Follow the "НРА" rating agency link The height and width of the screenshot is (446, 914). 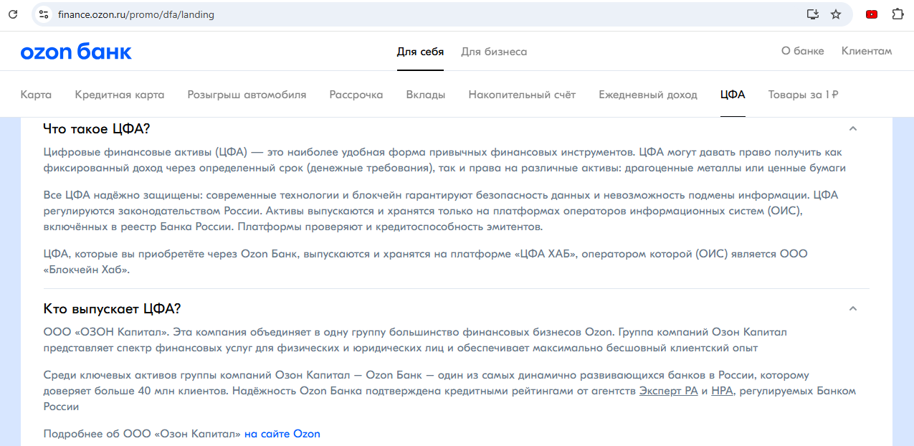tap(722, 392)
